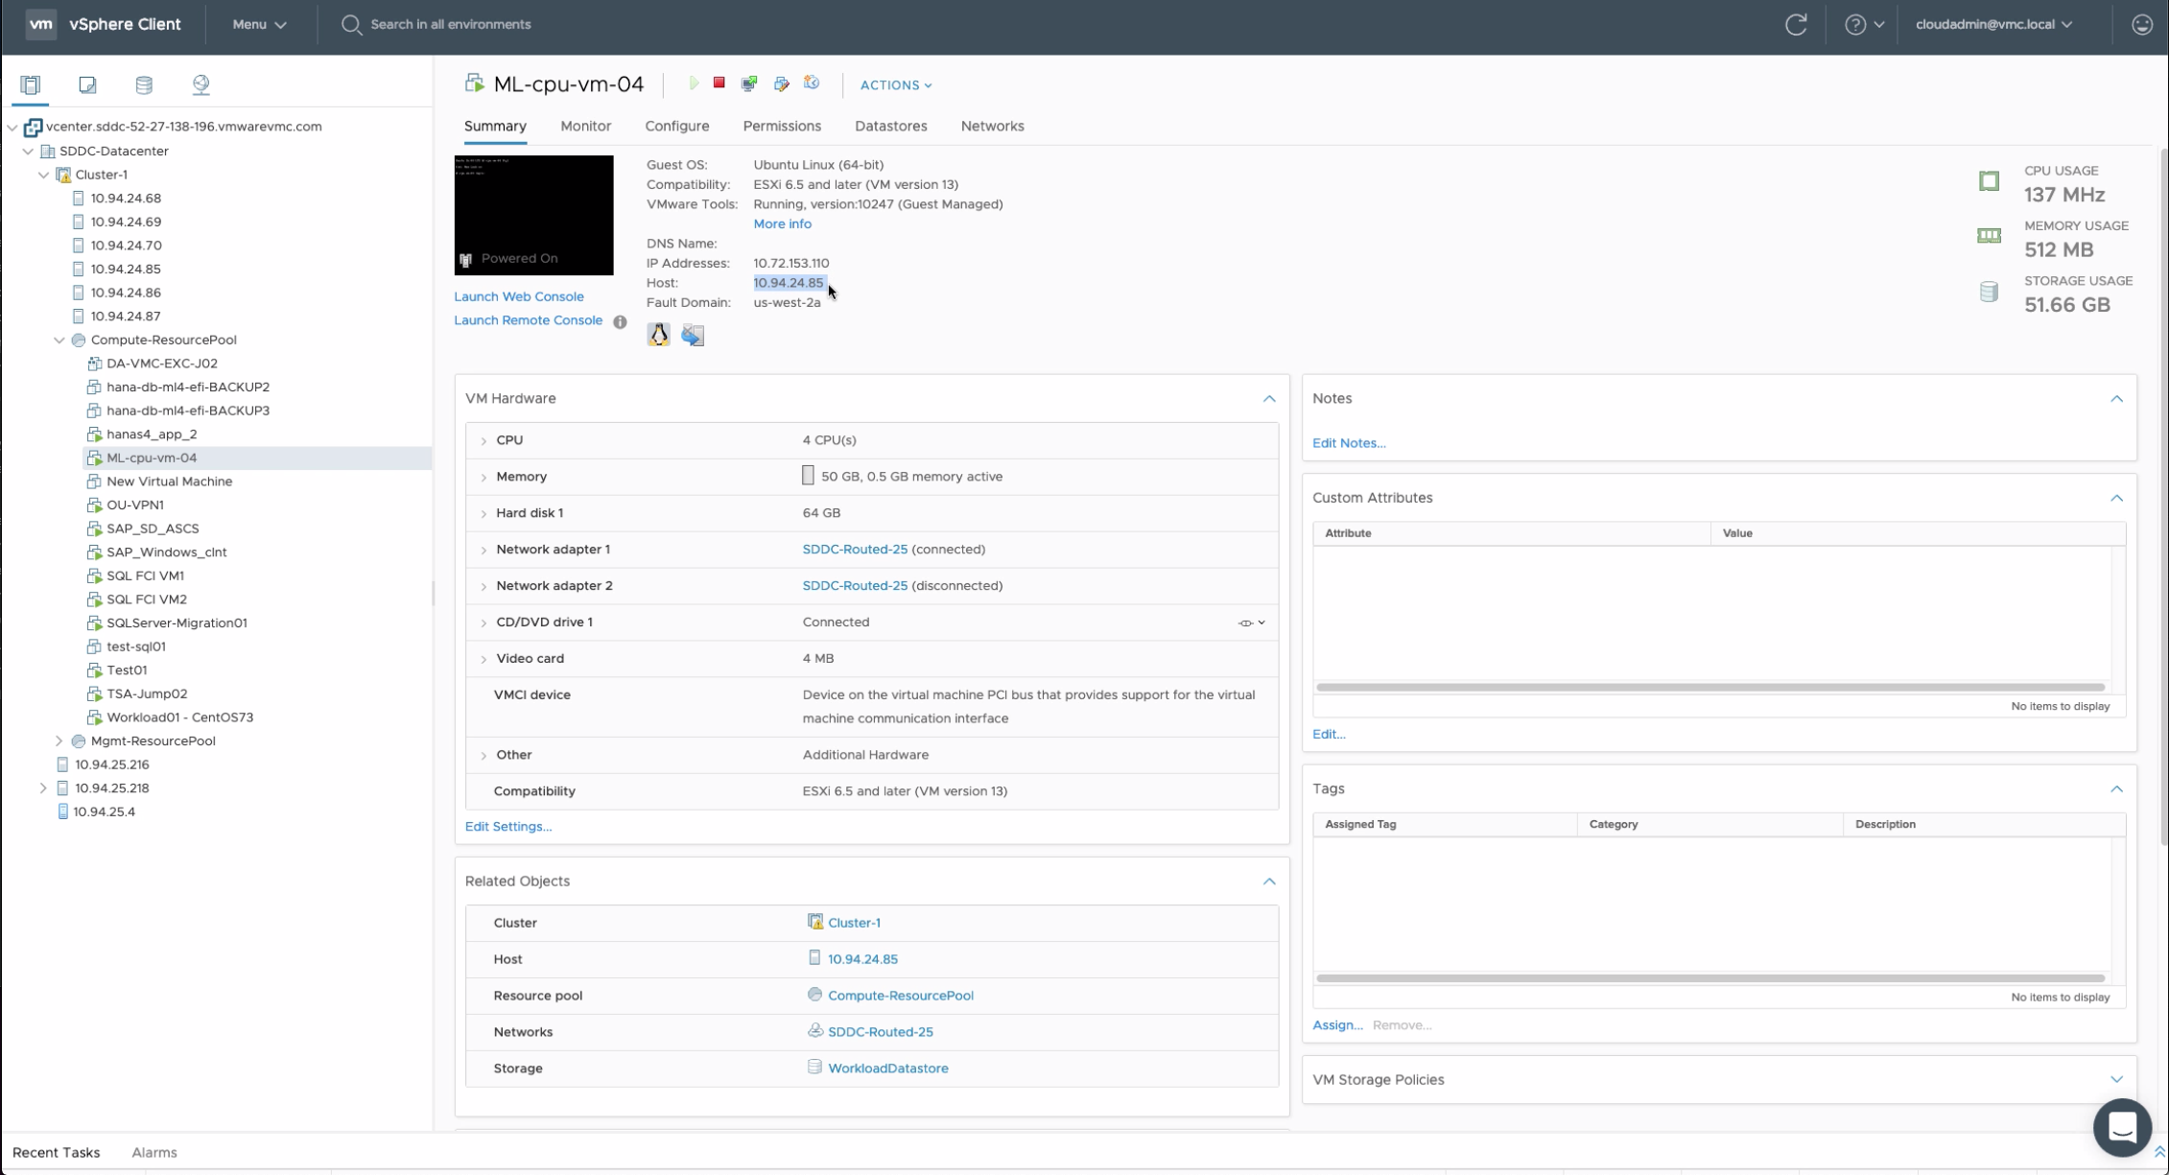
Task: Collapse the VM Hardware panel
Action: click(x=1269, y=399)
